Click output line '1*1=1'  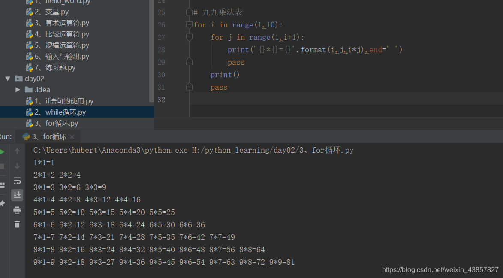pyautogui.click(x=44, y=163)
